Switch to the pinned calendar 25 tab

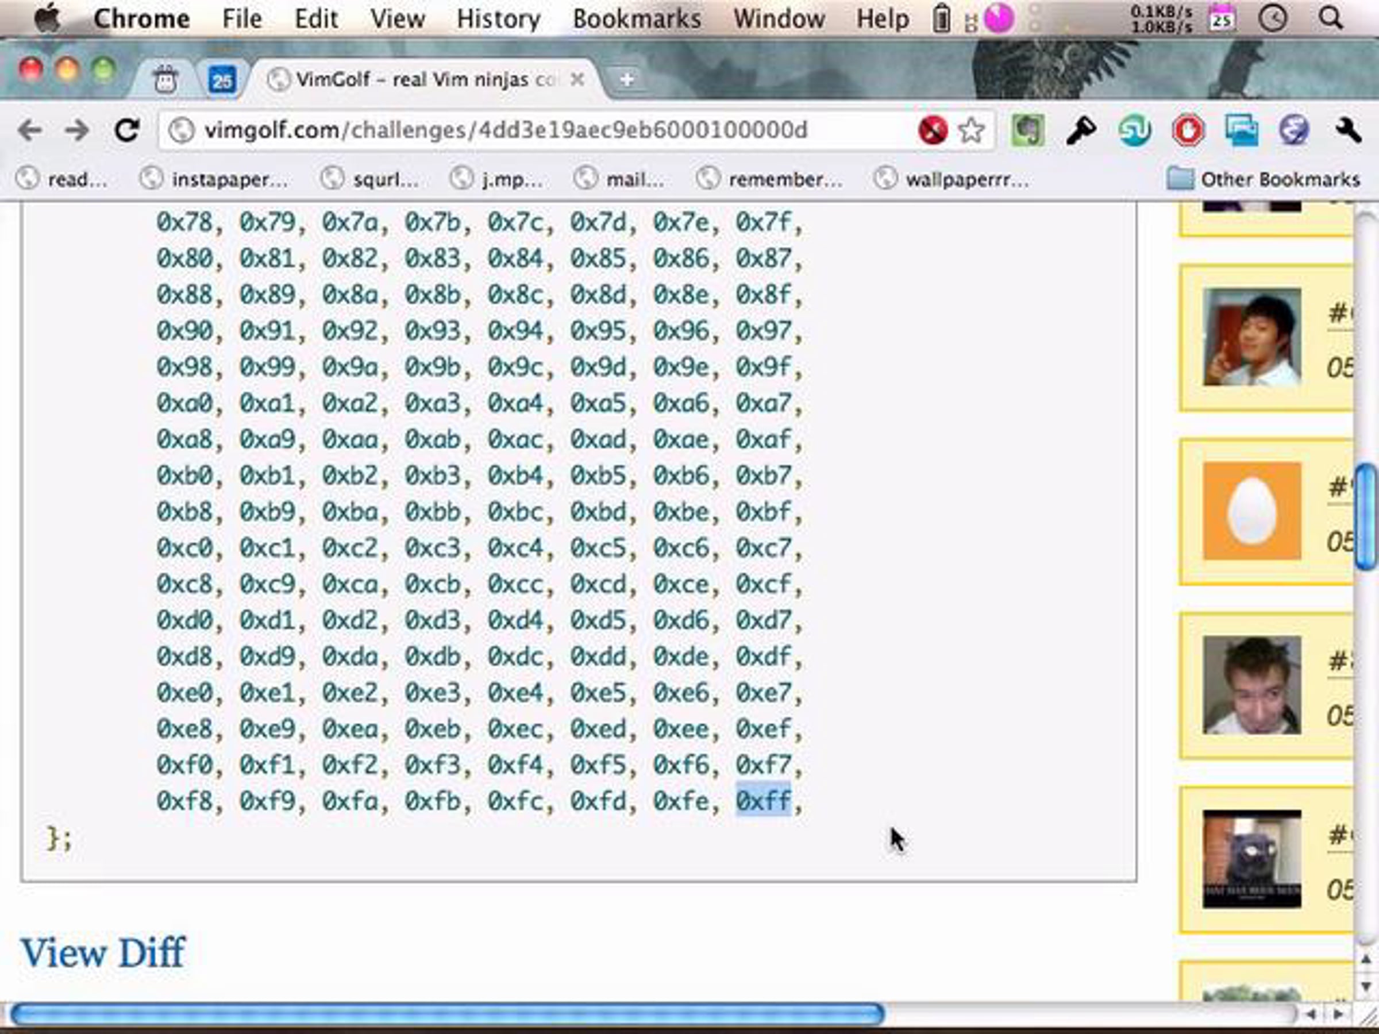(x=222, y=80)
